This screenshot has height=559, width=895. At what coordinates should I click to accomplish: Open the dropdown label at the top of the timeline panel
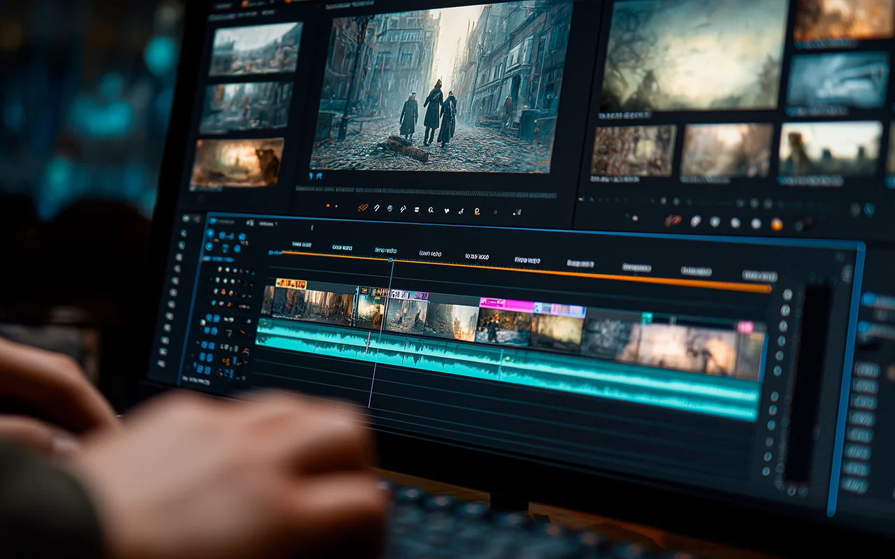coord(268,224)
